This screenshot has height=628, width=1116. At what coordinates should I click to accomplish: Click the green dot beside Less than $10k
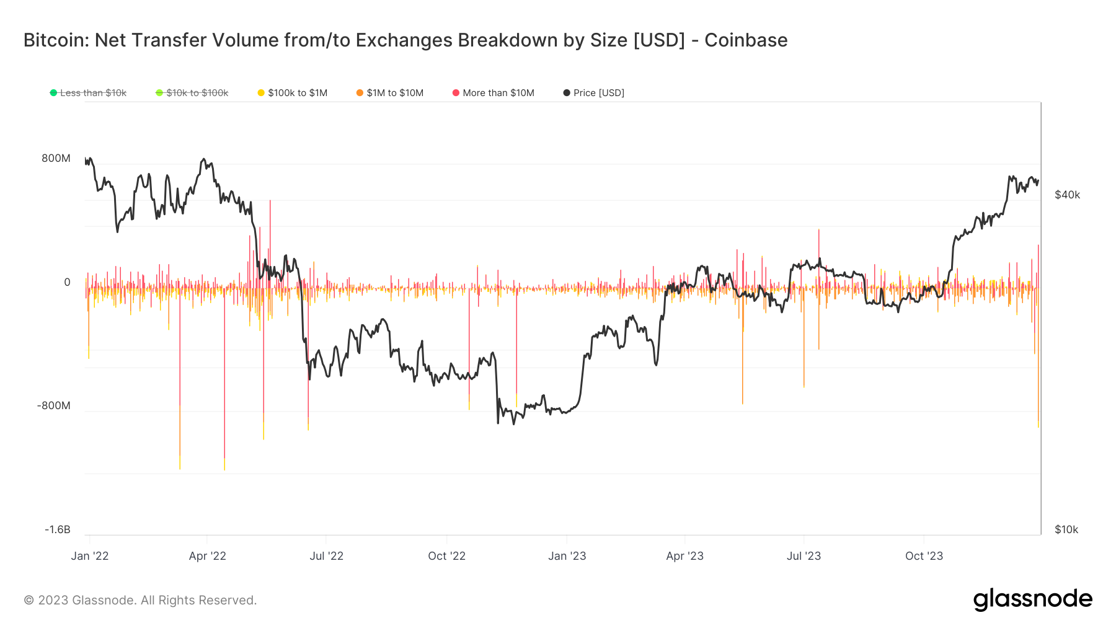(53, 93)
